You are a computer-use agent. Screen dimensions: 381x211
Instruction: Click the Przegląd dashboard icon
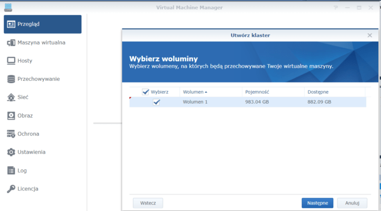click(11, 24)
